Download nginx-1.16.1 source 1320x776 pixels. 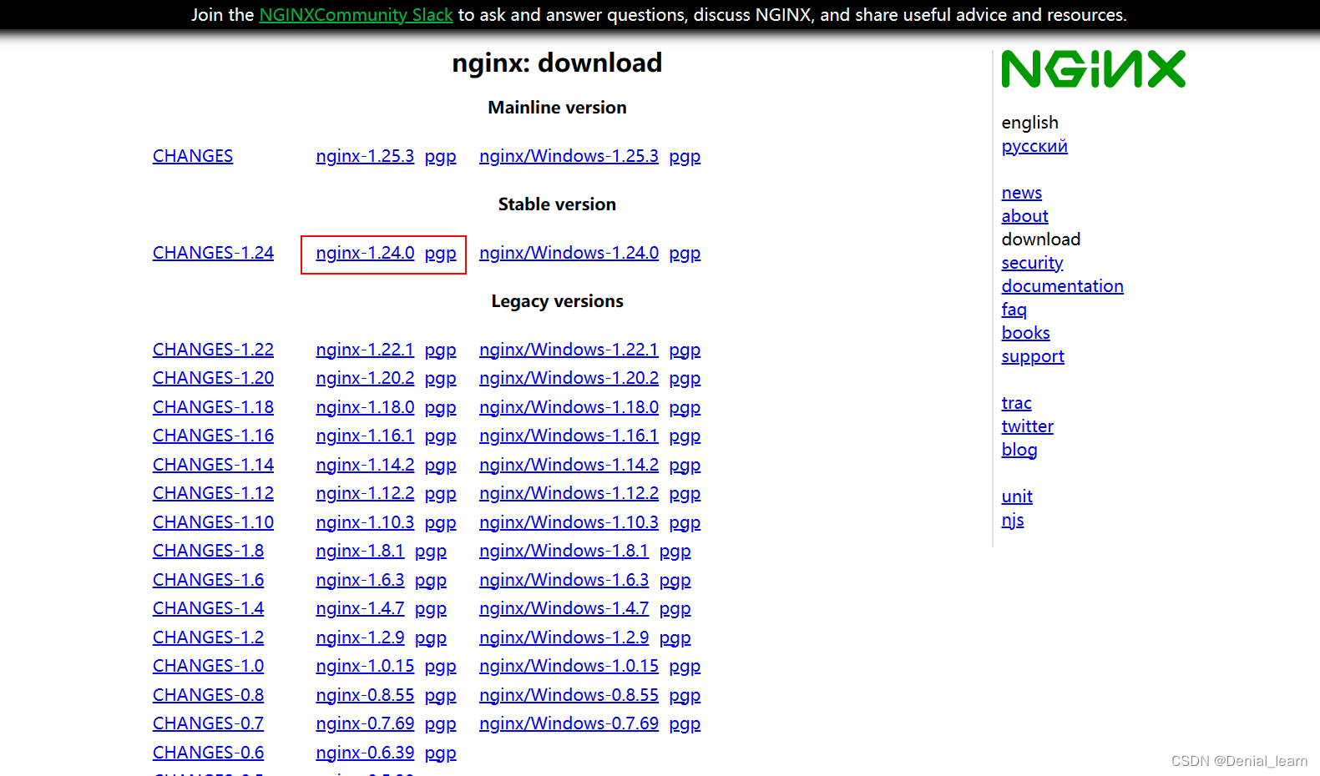pyautogui.click(x=365, y=436)
